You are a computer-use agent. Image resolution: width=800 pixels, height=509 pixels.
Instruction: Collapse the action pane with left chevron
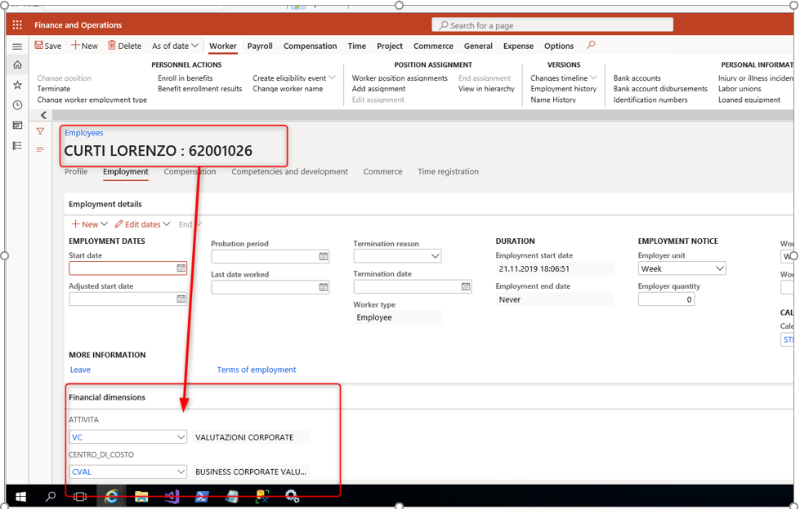43,115
